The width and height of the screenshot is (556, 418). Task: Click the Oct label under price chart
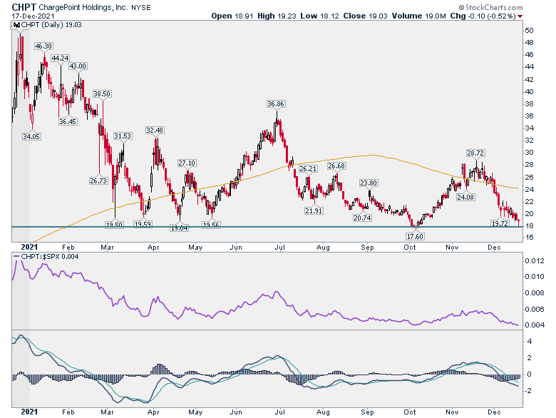[410, 248]
